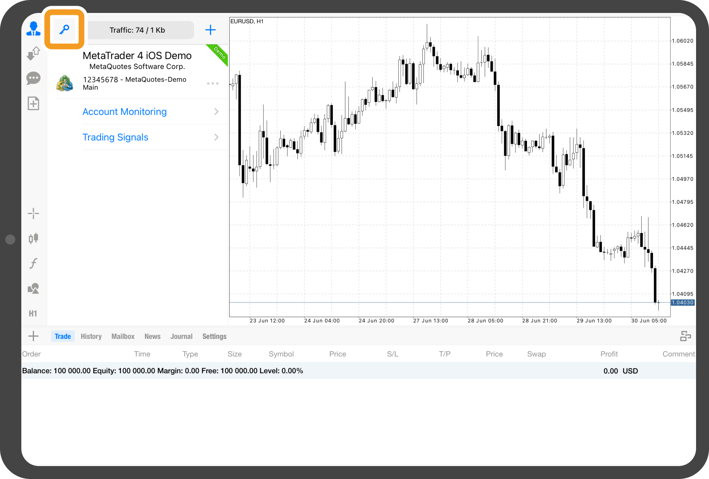Tap the new order document icon
Viewport: 709px width, 479px height.
point(34,104)
